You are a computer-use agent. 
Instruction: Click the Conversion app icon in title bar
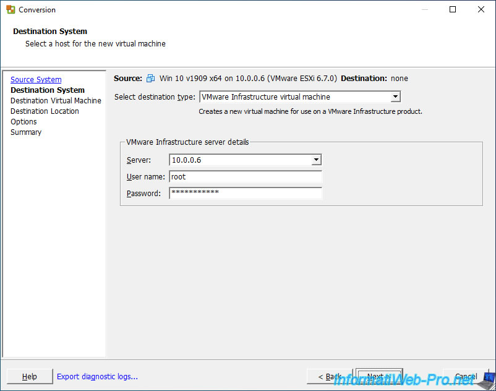pyautogui.click(x=11, y=9)
